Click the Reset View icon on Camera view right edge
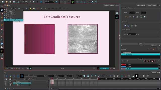This screenshot has width=161, height=90. (117, 13)
